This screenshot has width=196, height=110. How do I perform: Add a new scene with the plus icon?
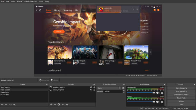2,104
